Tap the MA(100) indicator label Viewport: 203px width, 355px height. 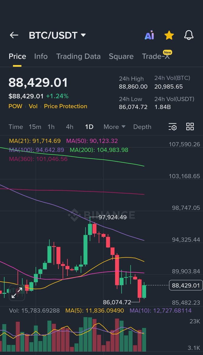pyautogui.click(x=36, y=150)
